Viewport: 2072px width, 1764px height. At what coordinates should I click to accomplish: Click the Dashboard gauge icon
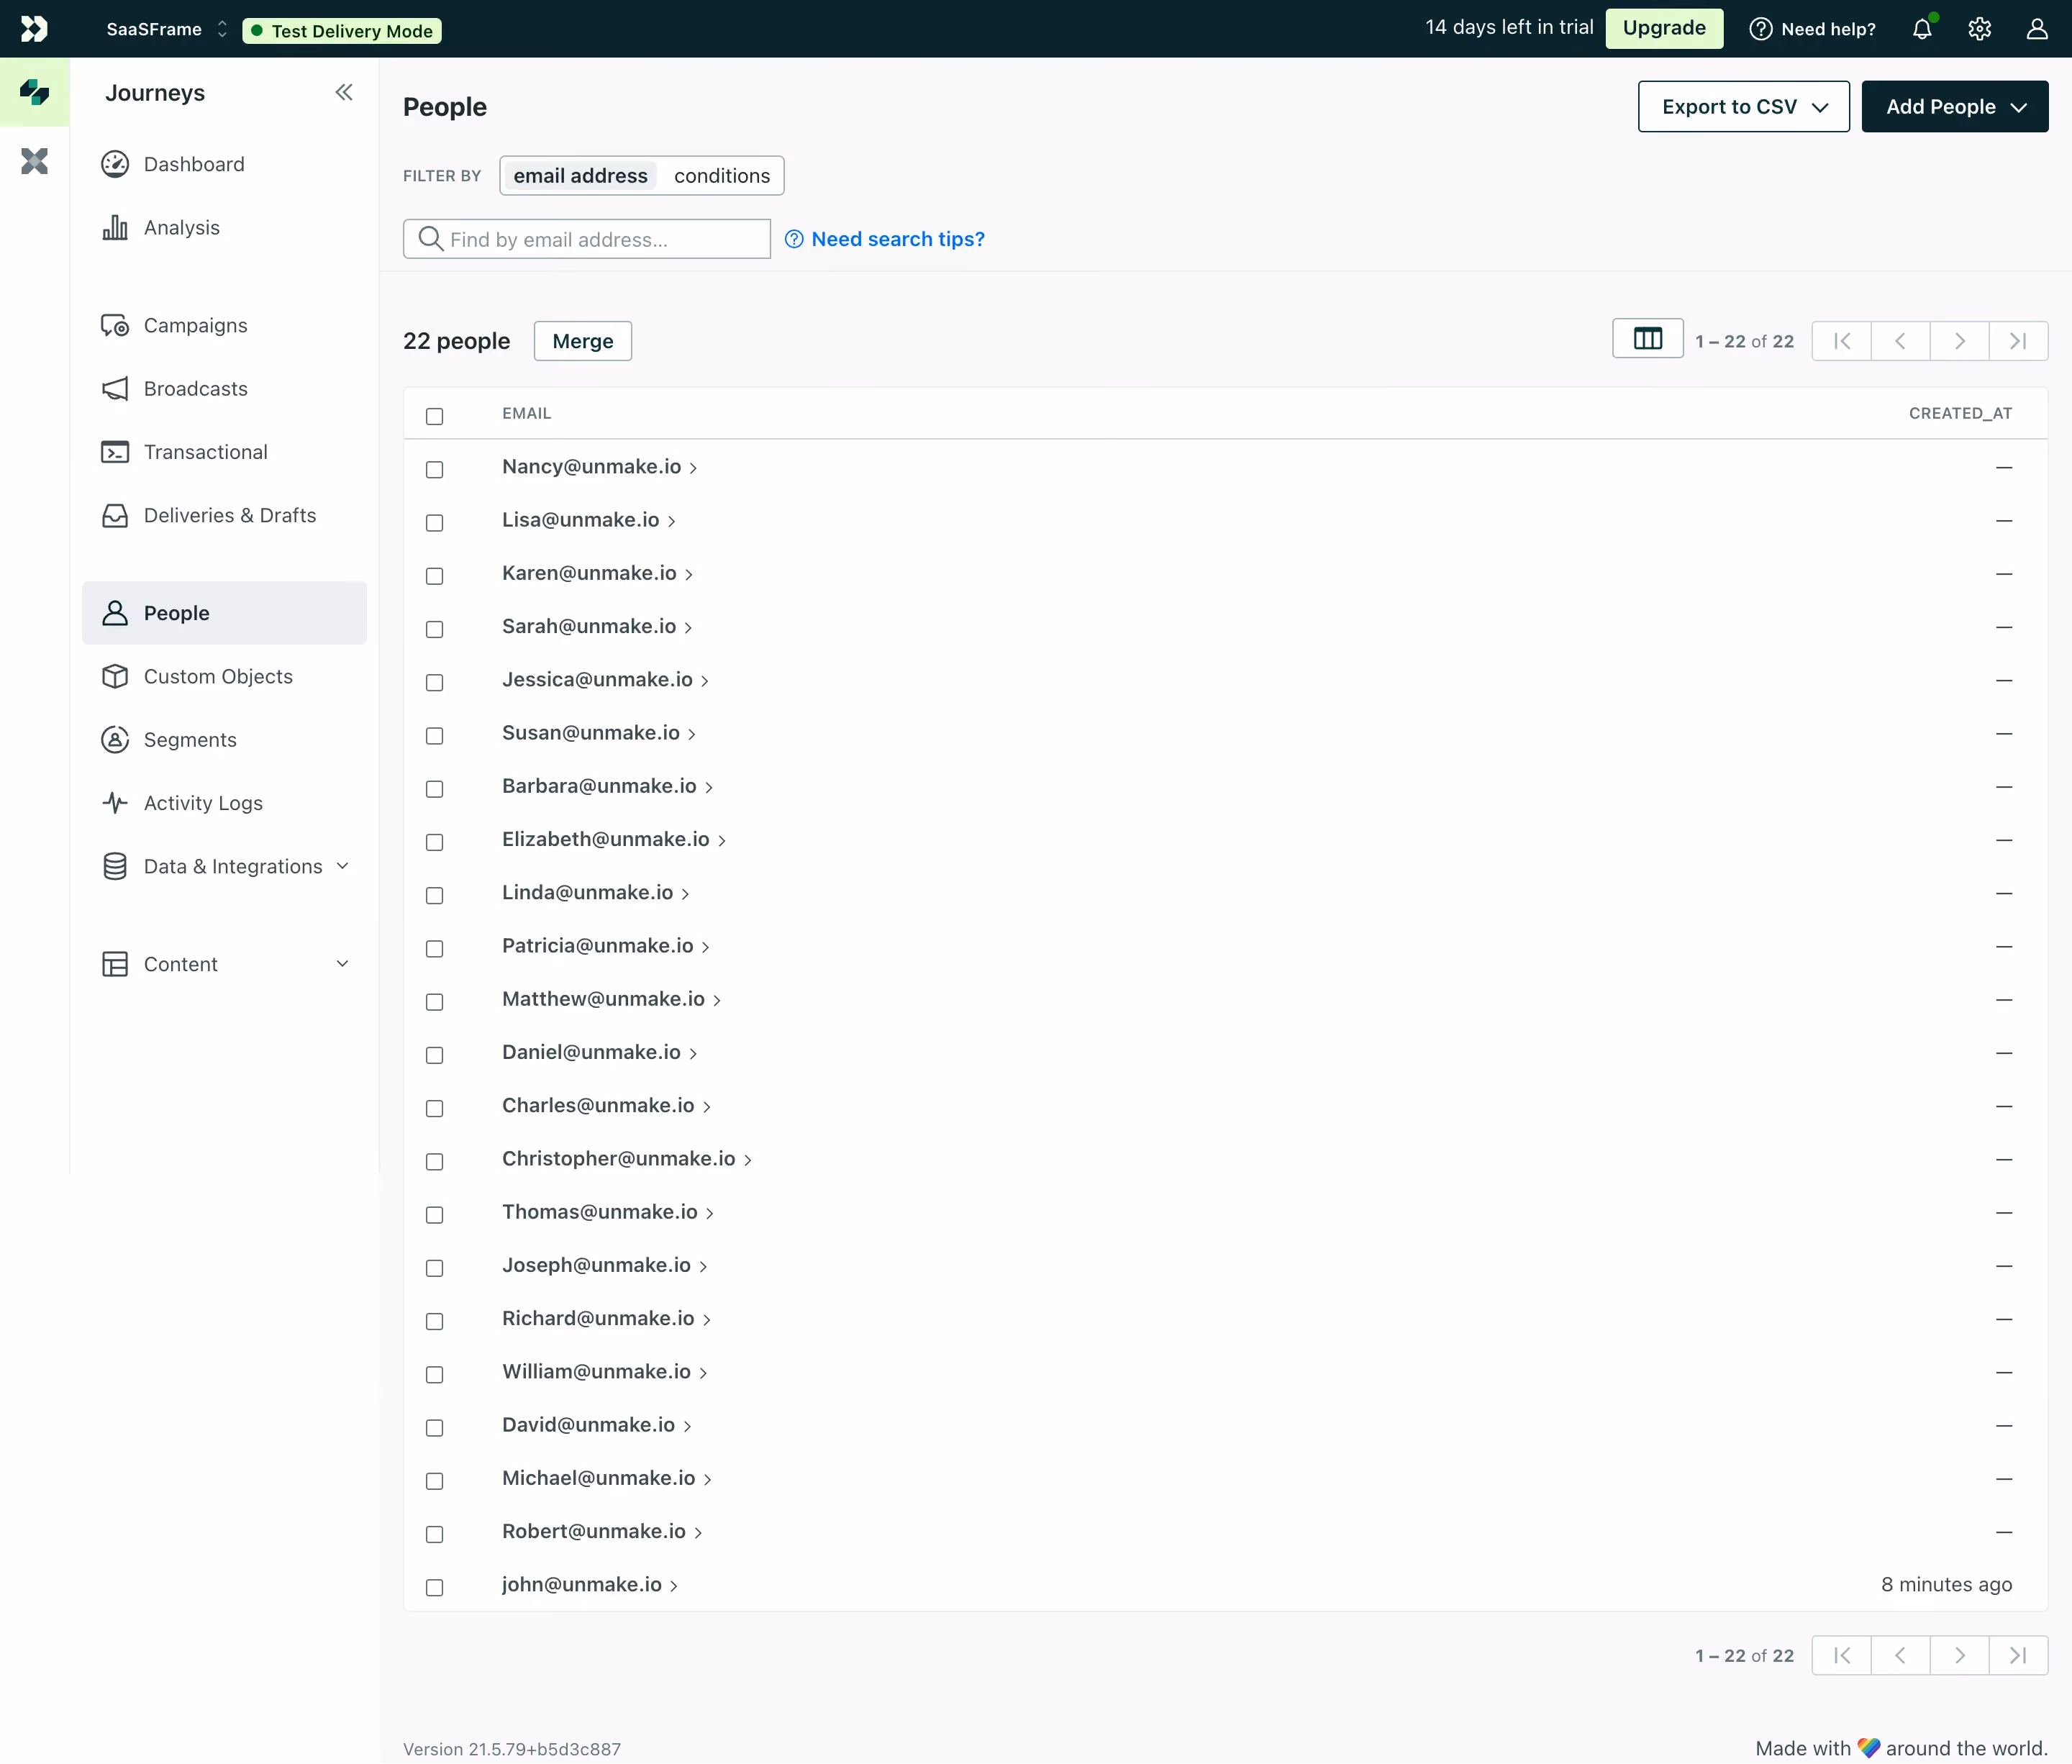point(115,164)
